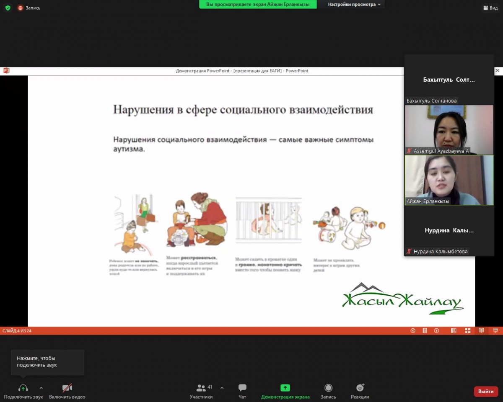503x402 pixels.
Task: Toggle Включить видео camera on
Action: coord(67,388)
